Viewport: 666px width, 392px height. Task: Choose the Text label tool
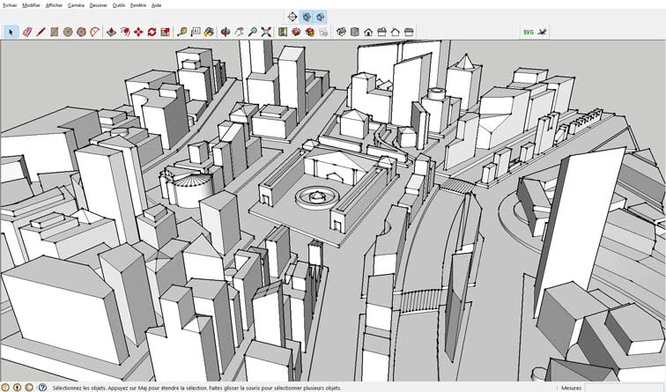click(196, 32)
